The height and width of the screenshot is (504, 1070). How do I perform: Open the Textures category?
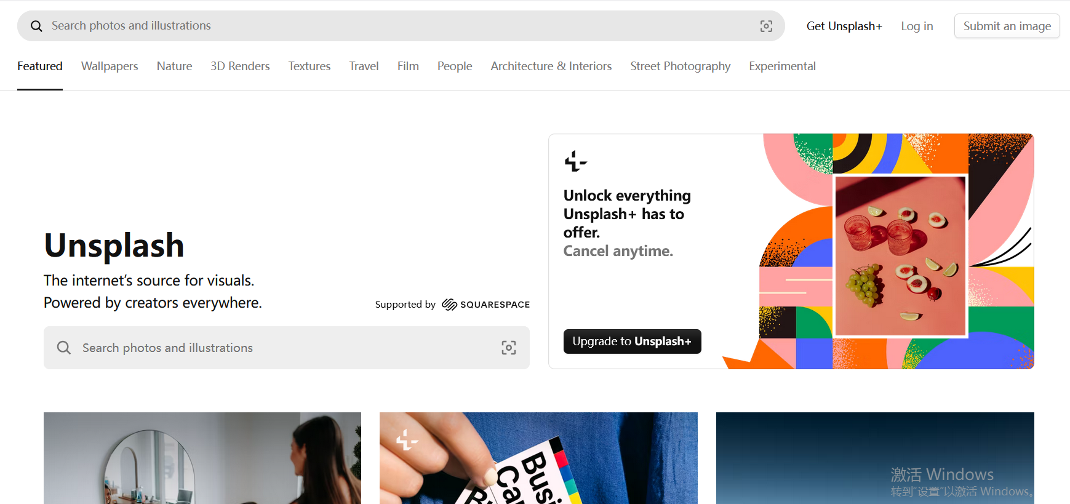pyautogui.click(x=309, y=66)
